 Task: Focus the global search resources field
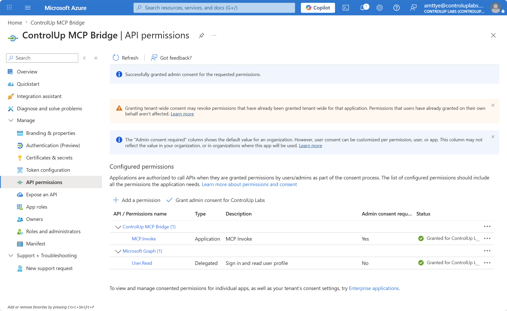tap(214, 8)
